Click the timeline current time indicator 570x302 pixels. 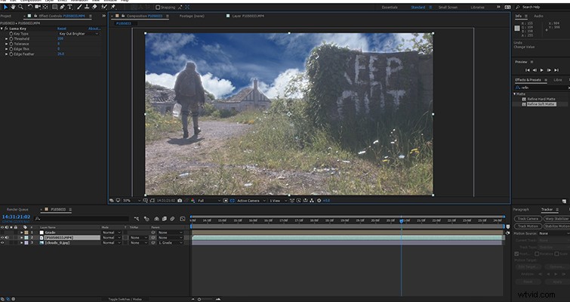(x=402, y=220)
